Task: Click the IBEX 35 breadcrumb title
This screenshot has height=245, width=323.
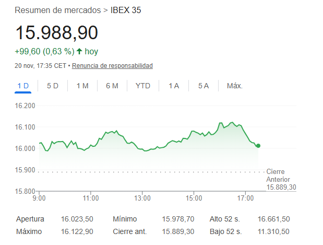Action: pyautogui.click(x=126, y=10)
